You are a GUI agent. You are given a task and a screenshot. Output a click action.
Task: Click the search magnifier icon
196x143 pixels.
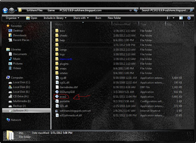[191, 10]
